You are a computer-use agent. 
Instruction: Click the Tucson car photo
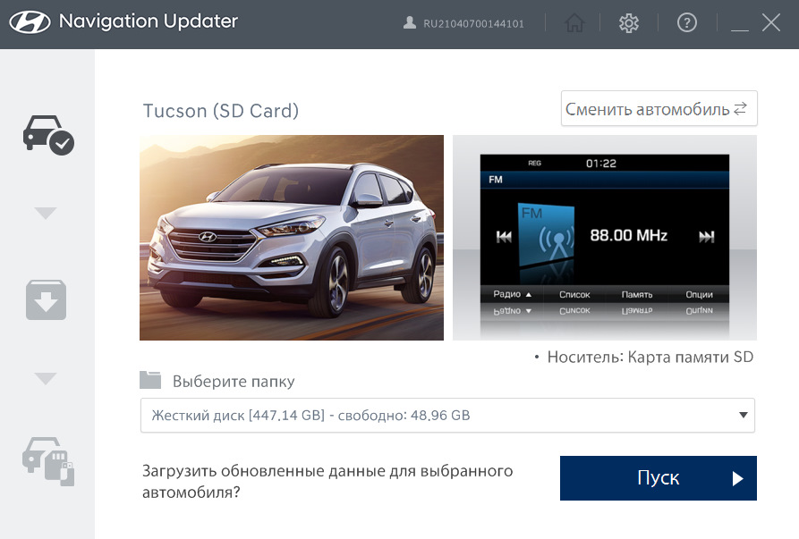(292, 238)
